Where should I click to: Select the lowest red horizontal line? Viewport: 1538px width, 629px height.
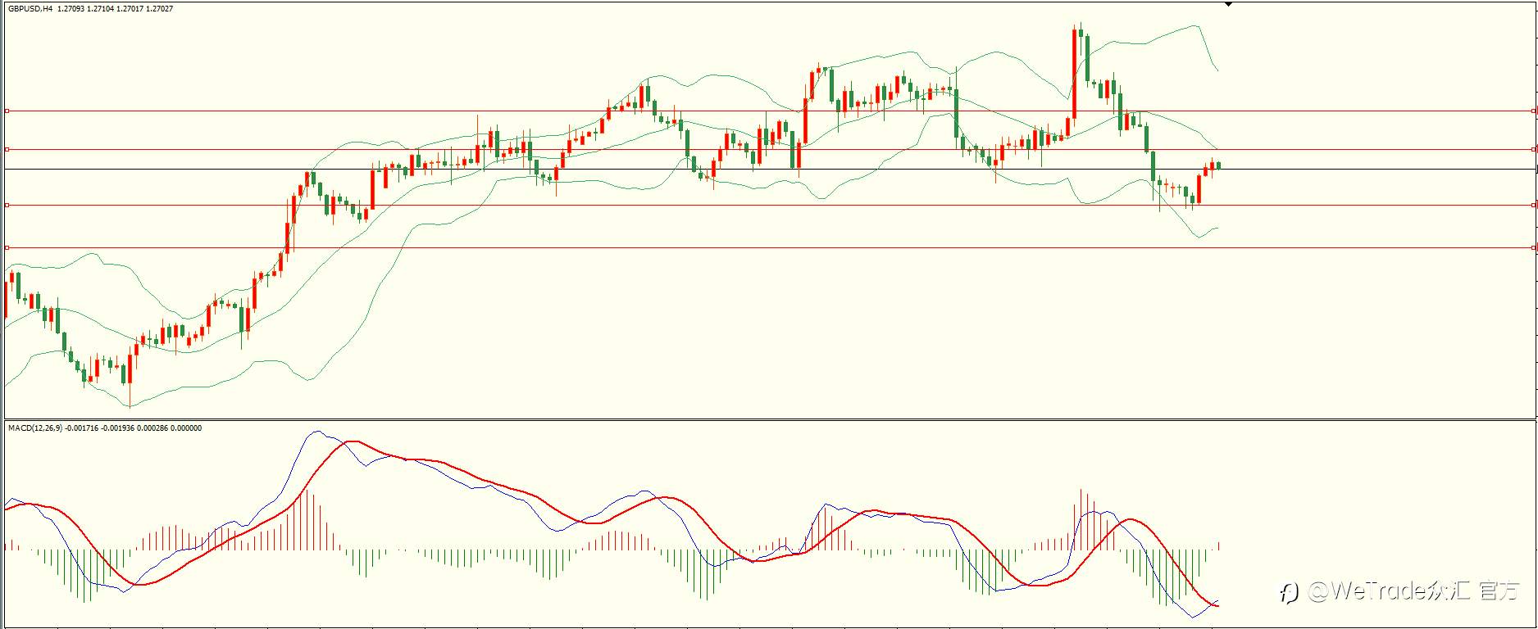point(769,247)
